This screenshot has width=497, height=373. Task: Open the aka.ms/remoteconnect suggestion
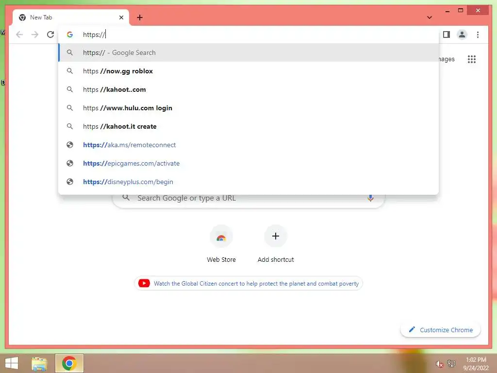click(x=248, y=145)
